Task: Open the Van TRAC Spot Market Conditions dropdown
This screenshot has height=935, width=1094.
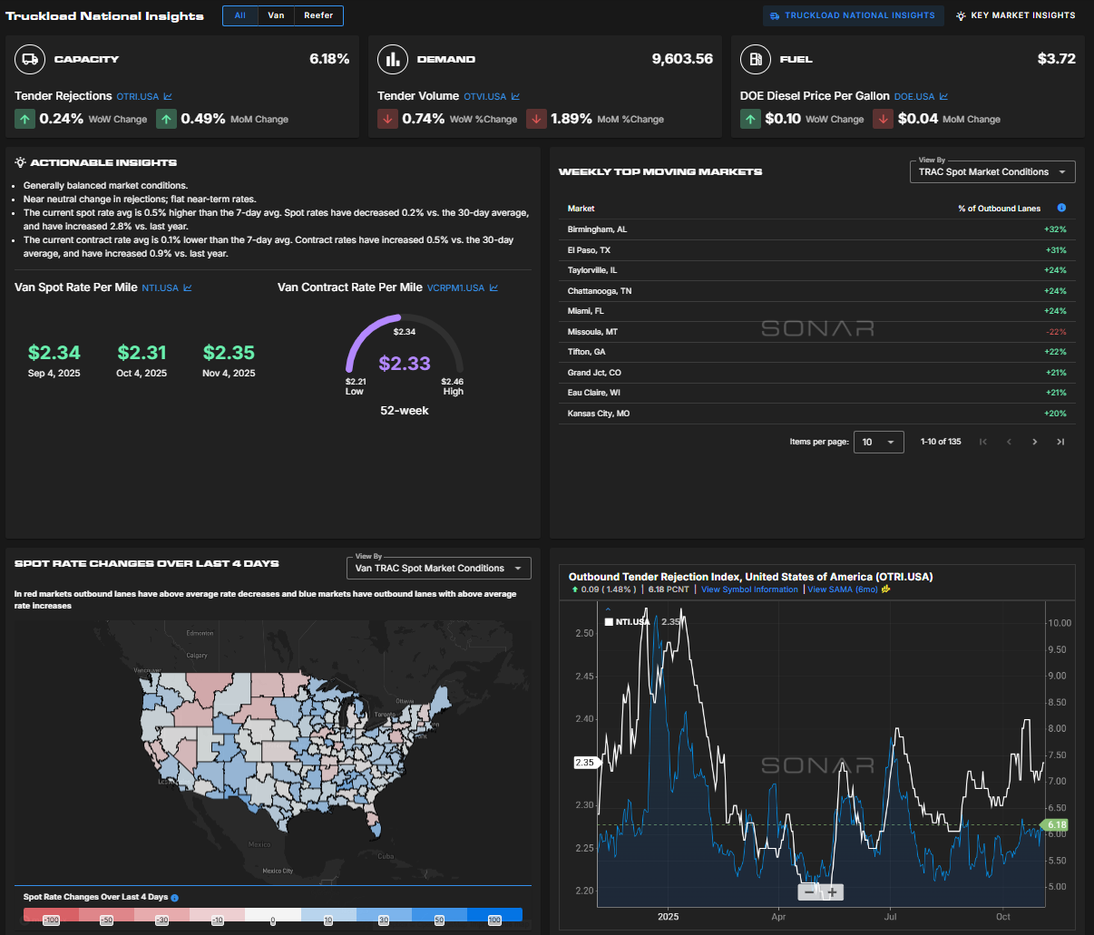Action: 438,569
